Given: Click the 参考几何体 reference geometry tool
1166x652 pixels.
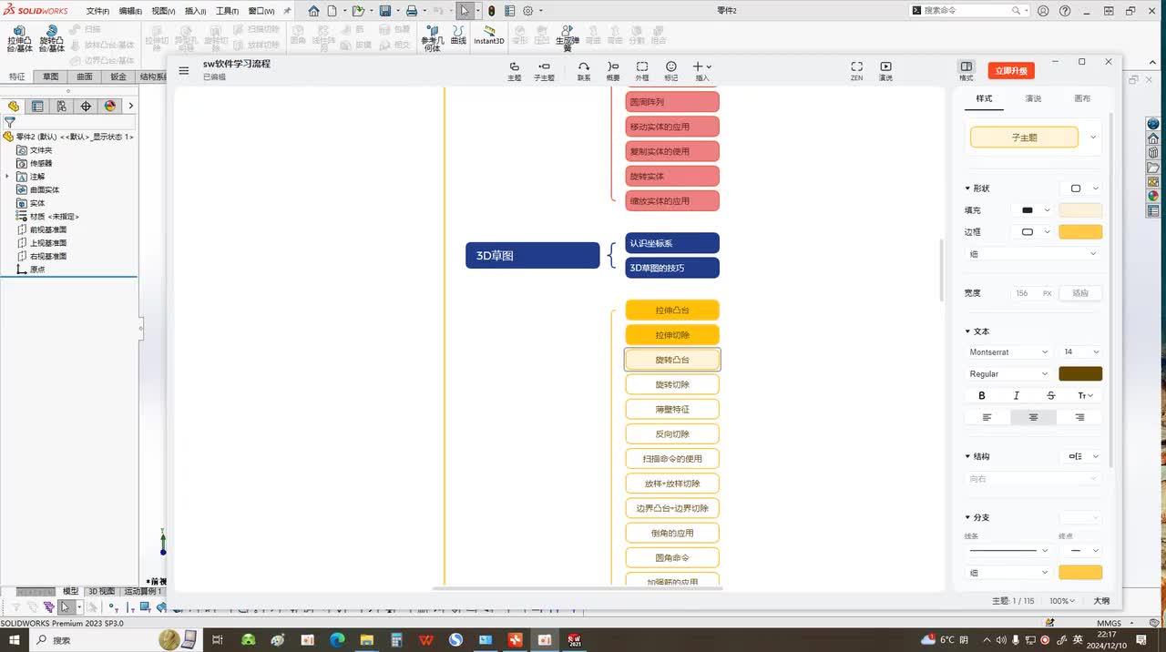Looking at the screenshot, I should (x=432, y=38).
